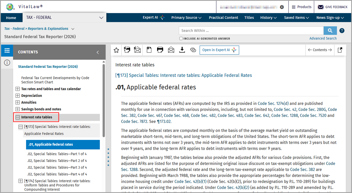Copy link with chain icon

(x=193, y=50)
